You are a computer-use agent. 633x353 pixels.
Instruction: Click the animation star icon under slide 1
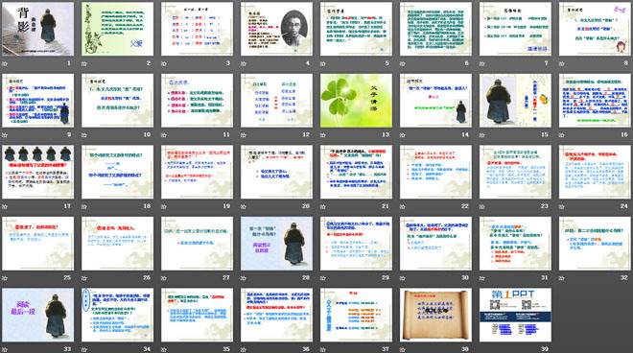(5, 63)
